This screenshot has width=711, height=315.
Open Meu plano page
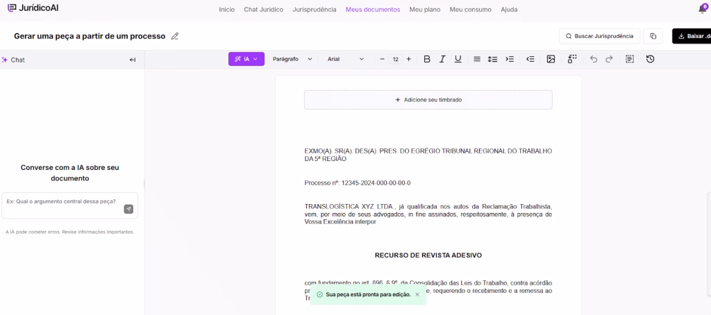point(424,10)
